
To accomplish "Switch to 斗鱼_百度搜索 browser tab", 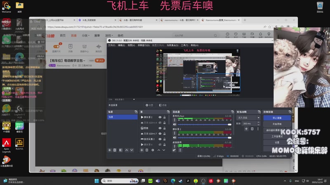I will pyautogui.click(x=97, y=20).
